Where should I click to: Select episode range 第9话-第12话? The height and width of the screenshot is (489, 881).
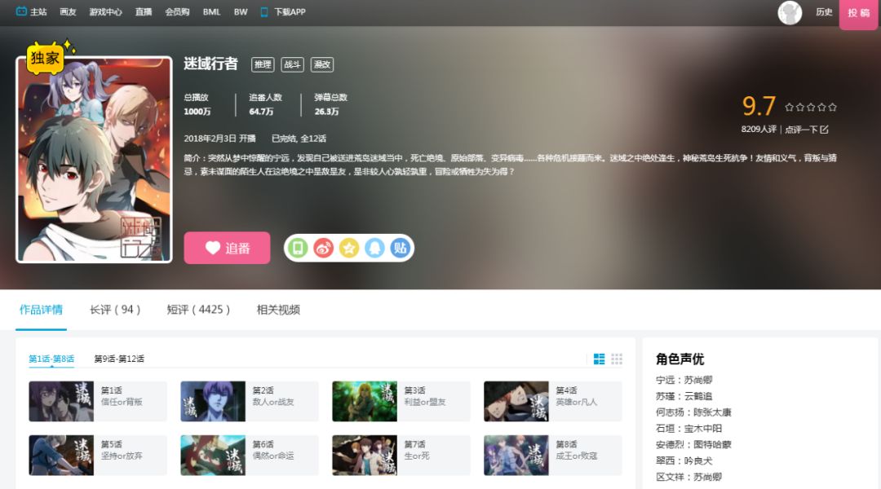119,359
